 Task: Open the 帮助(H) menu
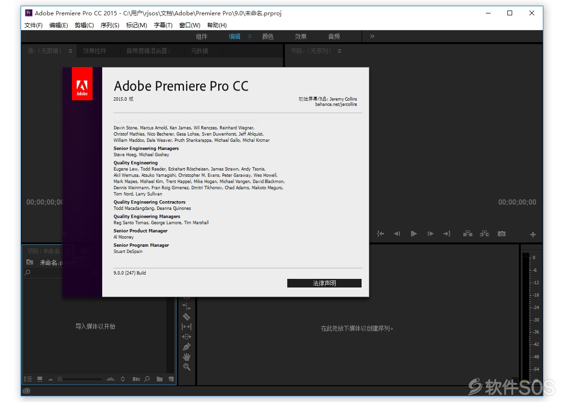click(217, 25)
